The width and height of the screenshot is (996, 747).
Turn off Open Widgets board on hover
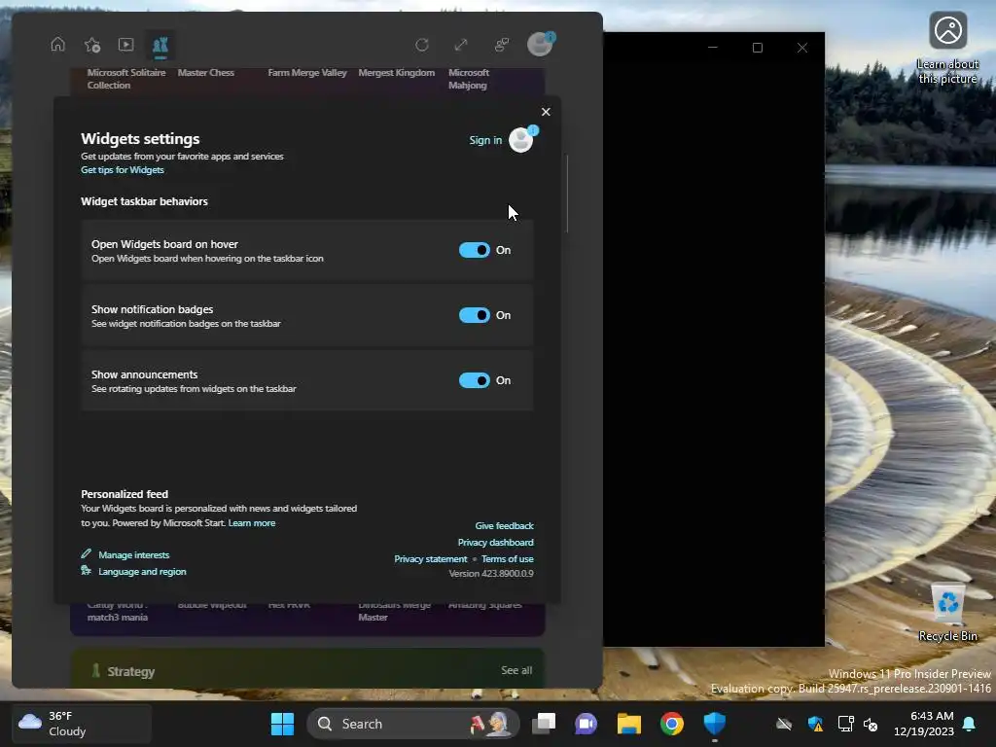(475, 250)
